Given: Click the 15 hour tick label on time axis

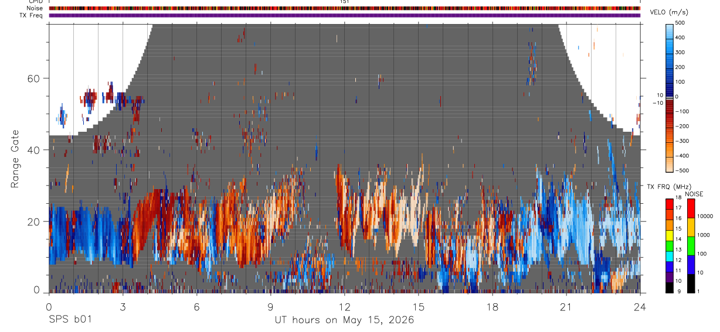Looking at the screenshot, I should point(419,307).
